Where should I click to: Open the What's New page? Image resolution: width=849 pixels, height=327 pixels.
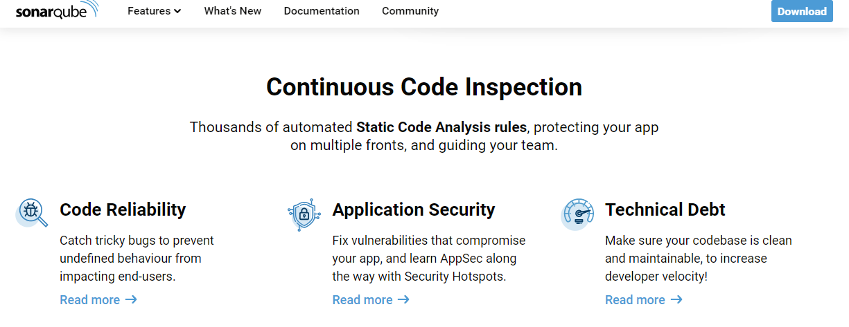233,11
